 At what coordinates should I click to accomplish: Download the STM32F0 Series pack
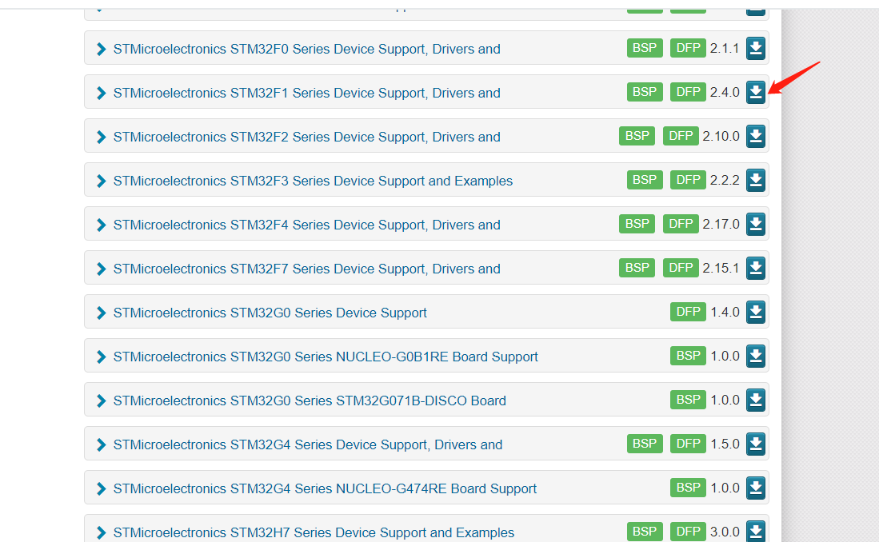click(x=756, y=48)
